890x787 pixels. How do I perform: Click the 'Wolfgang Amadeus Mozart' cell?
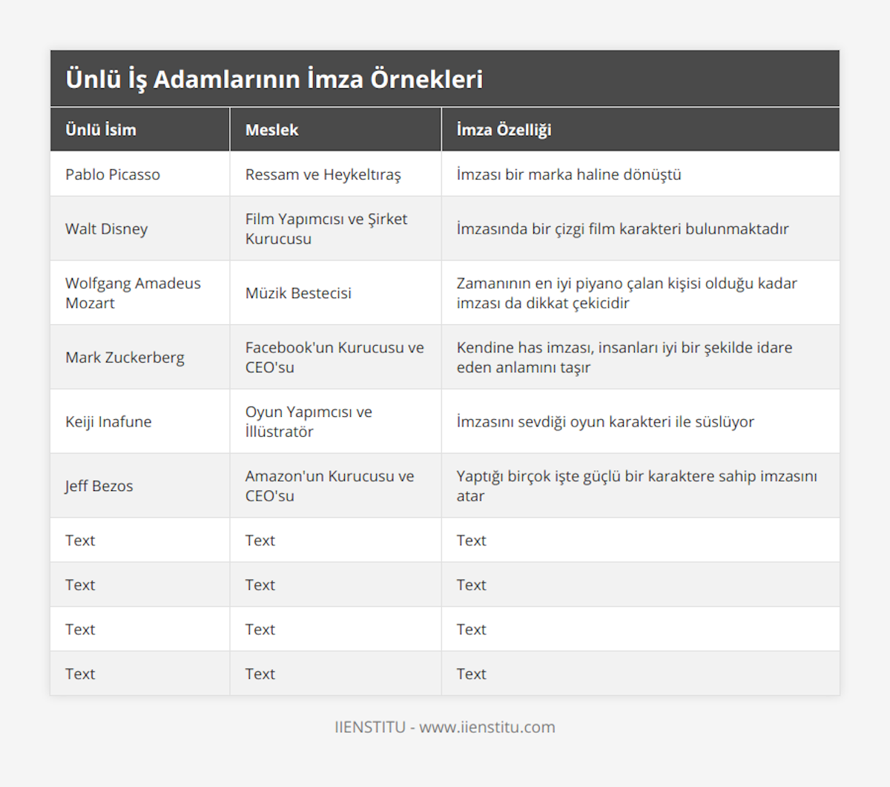133,293
